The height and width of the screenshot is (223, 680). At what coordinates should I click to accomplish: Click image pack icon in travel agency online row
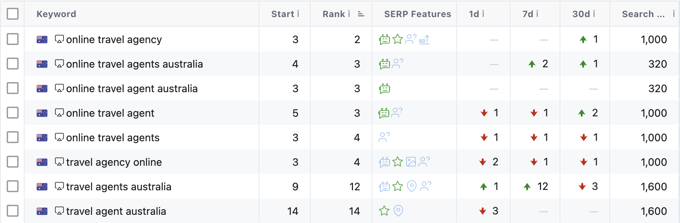click(x=411, y=162)
